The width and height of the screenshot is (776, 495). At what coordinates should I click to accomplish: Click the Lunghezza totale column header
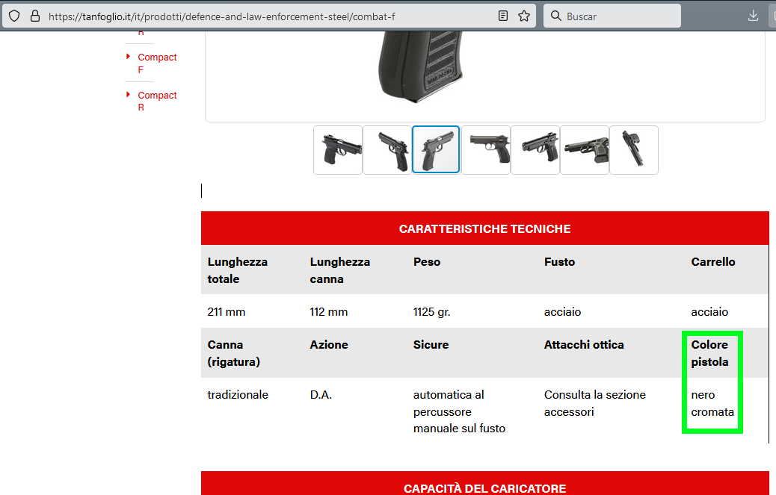click(x=238, y=270)
